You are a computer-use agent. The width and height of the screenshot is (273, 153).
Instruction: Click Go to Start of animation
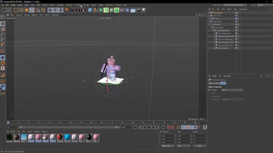pos(135,127)
